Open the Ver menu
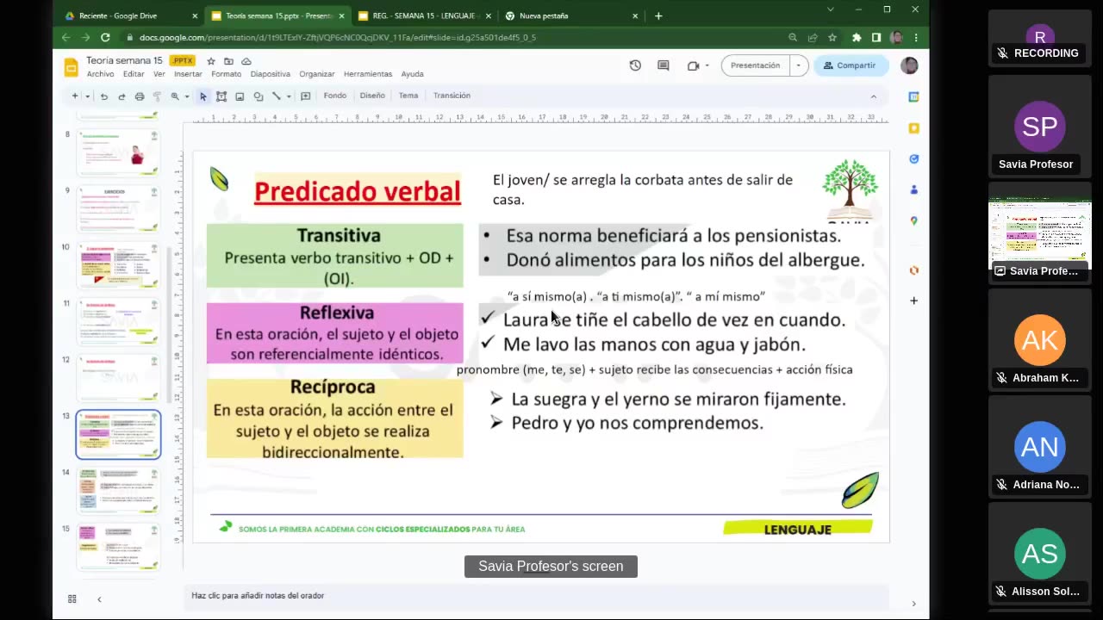This screenshot has width=1103, height=620. [159, 74]
